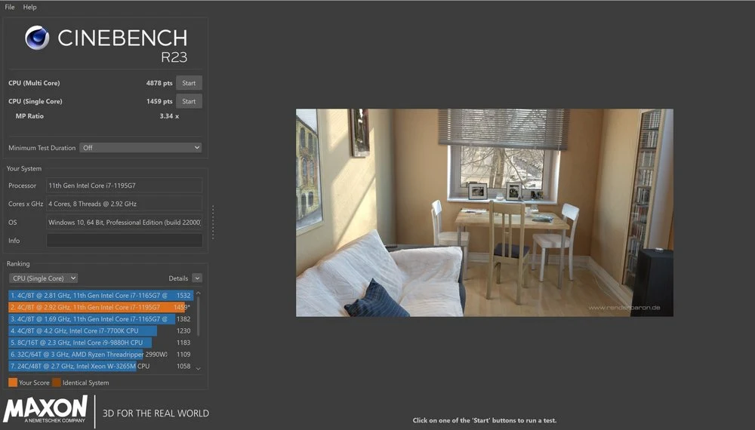The width and height of the screenshot is (755, 430).
Task: Click the OS field
Action: tap(125, 223)
